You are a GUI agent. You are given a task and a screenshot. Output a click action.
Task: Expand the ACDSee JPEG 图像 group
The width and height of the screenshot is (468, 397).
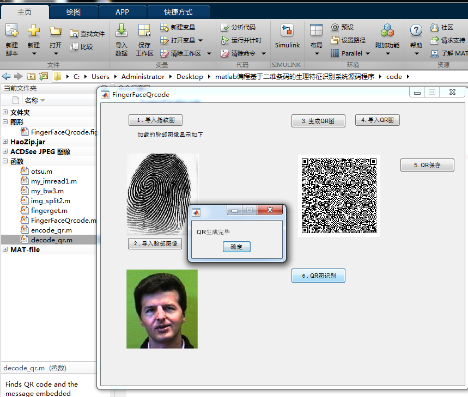coord(5,151)
